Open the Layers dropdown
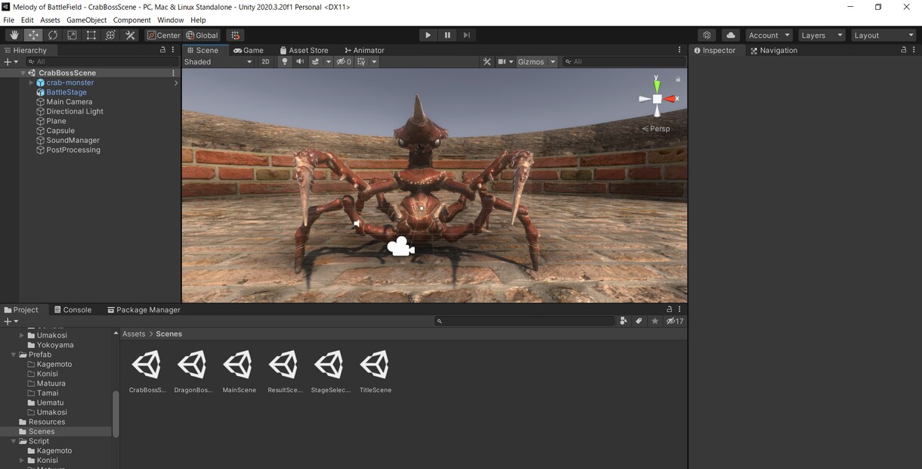Image resolution: width=922 pixels, height=469 pixels. click(x=822, y=35)
